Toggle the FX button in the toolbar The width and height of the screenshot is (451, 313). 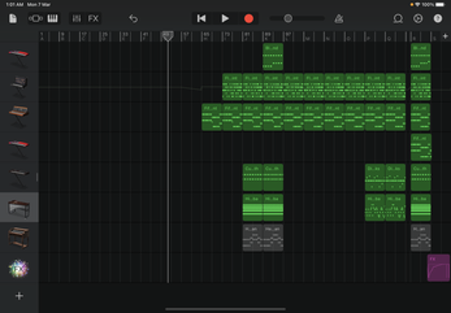point(93,18)
